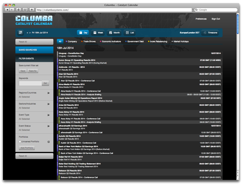Open athenahealth Q2 Earnings 2014 - Conference Call
Viewport: 242px width, 184px height.
pyautogui.click(x=141, y=132)
